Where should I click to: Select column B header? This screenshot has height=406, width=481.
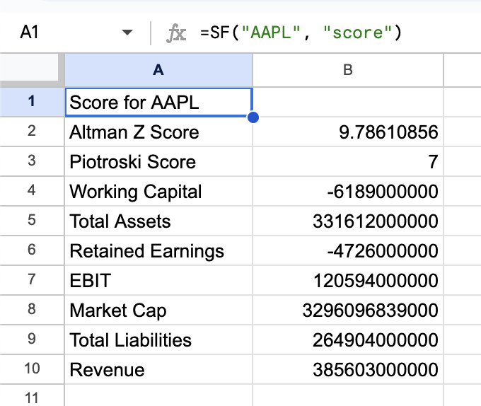(348, 70)
